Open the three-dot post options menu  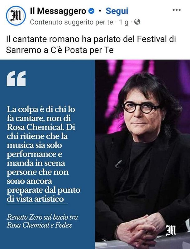(177, 10)
